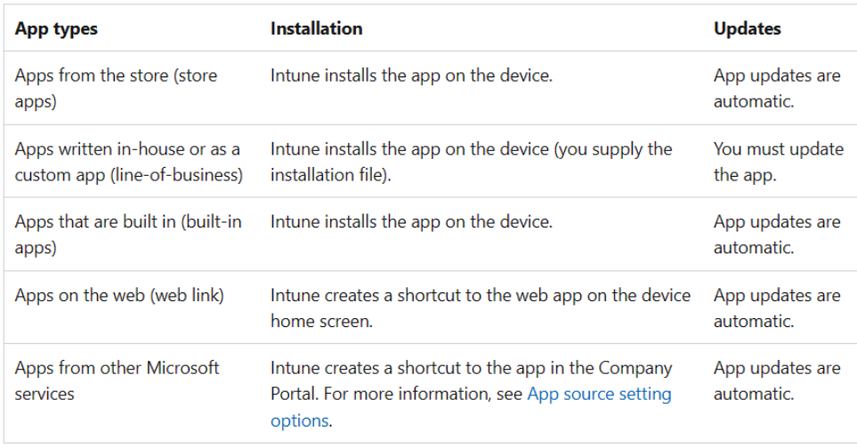The width and height of the screenshot is (857, 447).
Task: Click the 'you supply the installation file' text
Action: (x=472, y=161)
